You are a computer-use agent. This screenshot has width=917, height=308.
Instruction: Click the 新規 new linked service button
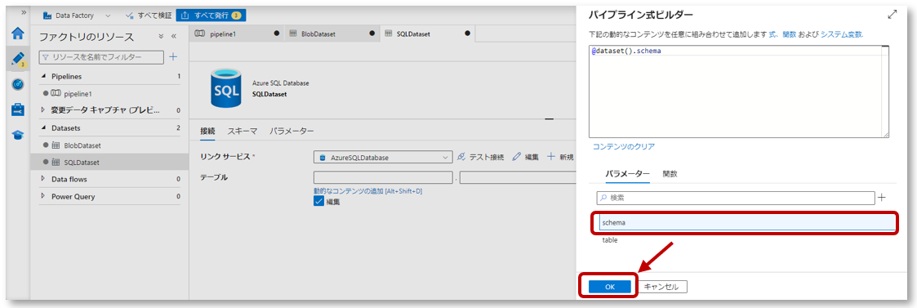click(559, 157)
